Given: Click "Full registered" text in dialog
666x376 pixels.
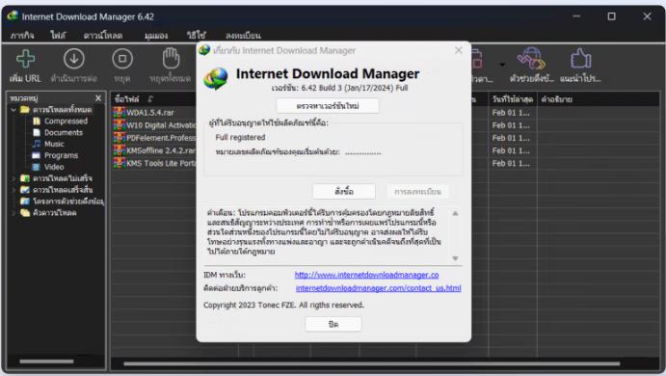Looking at the screenshot, I should click(x=240, y=137).
